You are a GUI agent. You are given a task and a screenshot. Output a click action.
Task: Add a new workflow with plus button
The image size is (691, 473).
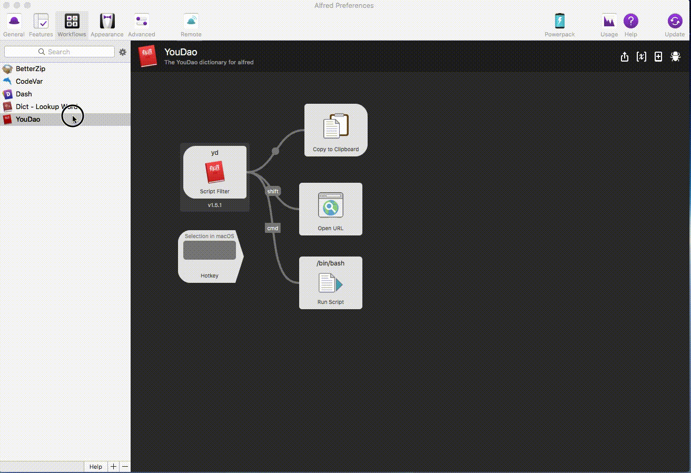[113, 467]
